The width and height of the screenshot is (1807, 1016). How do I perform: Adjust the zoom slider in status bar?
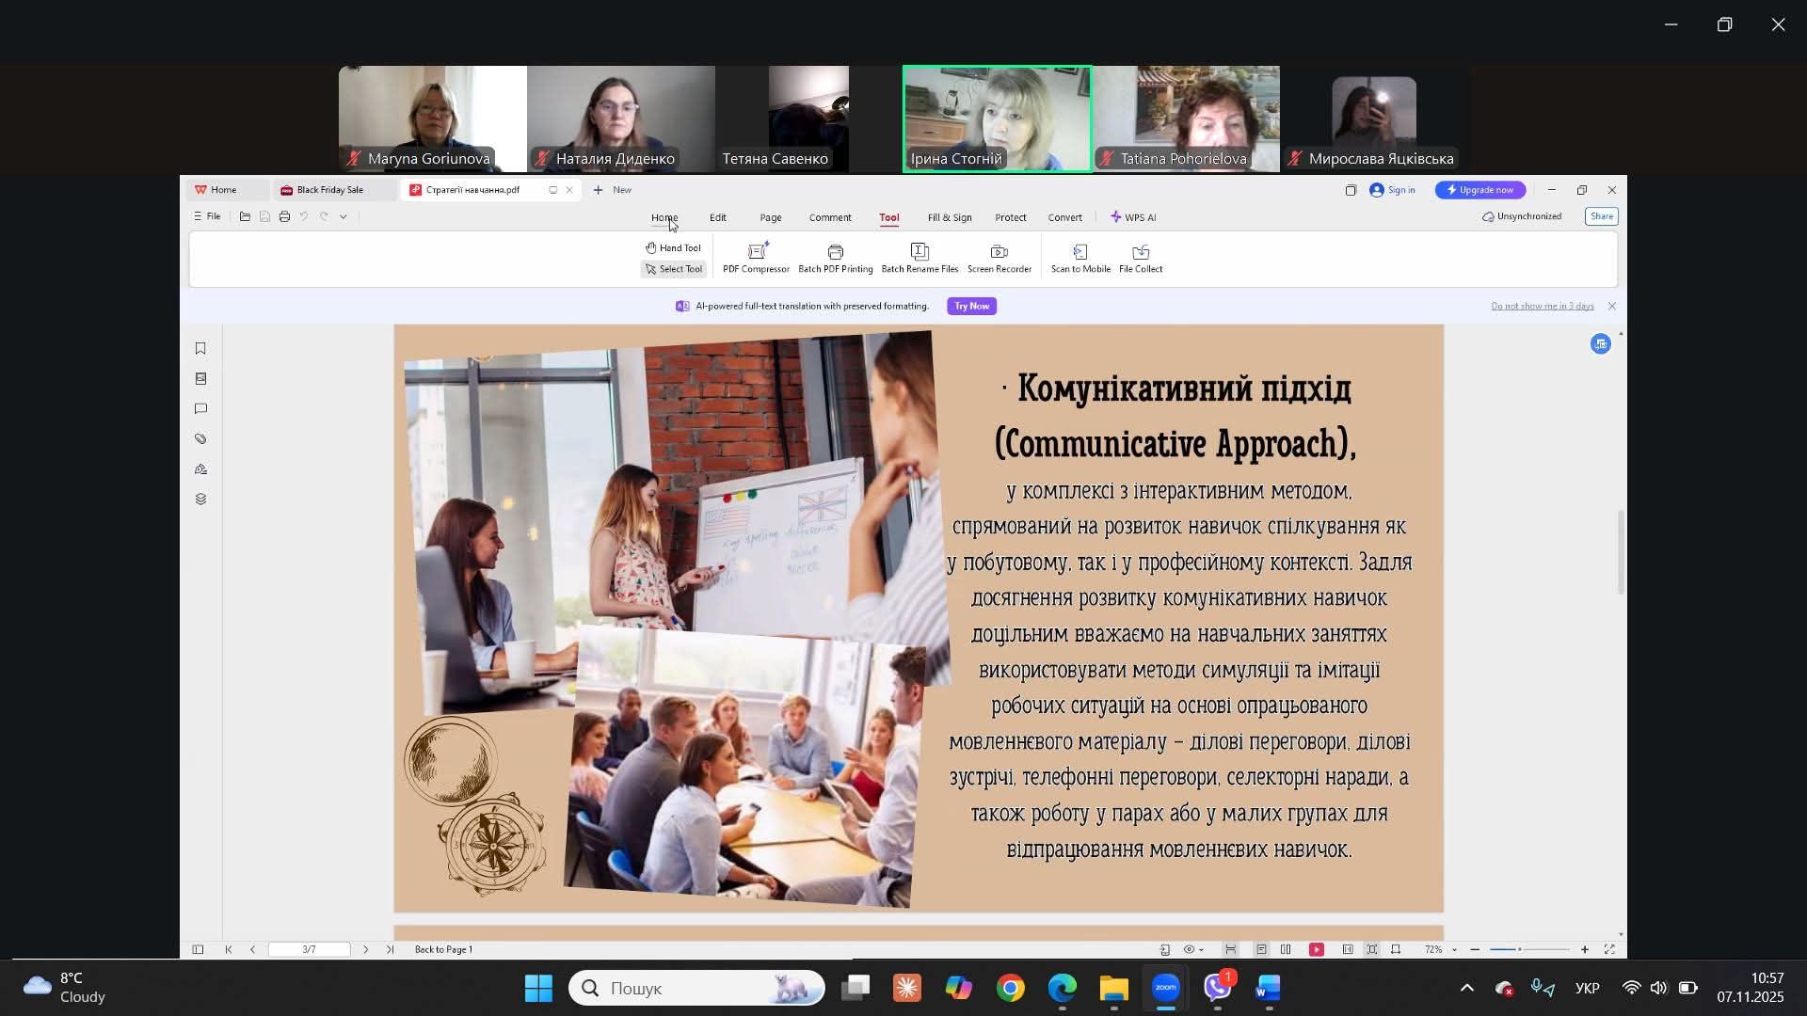coord(1519,950)
